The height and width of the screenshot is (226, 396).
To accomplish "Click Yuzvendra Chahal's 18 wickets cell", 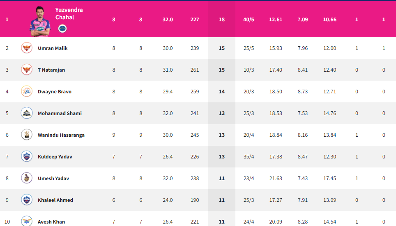I will [x=222, y=20].
